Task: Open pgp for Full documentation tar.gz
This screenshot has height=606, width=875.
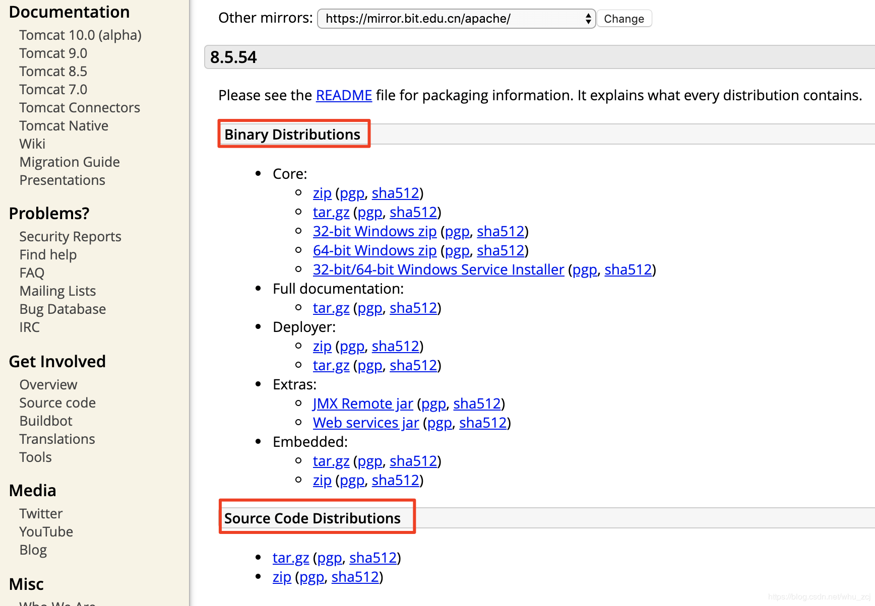Action: pos(370,308)
